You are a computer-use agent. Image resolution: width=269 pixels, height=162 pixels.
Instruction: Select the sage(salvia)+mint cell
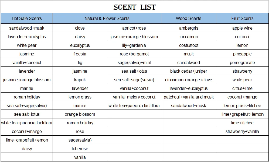pyautogui.click(x=134, y=62)
